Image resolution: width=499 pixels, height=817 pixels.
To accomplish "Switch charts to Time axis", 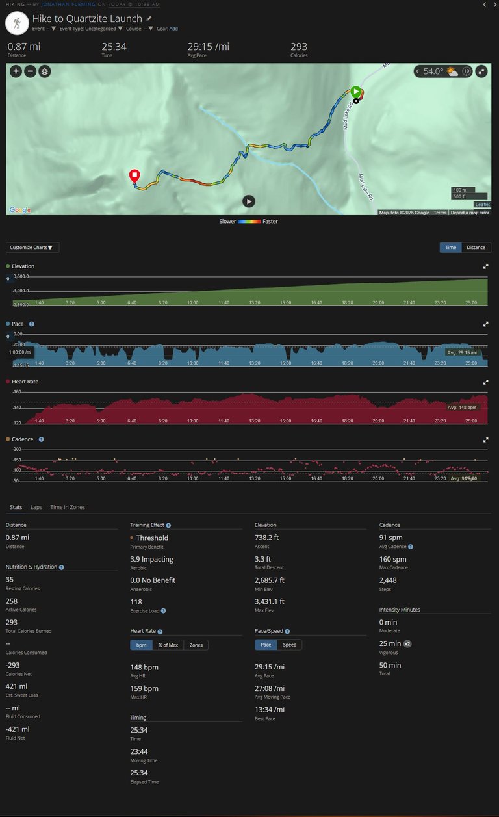I will [451, 247].
